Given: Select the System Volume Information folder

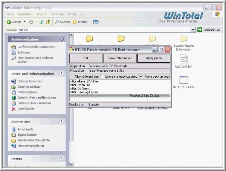Looking at the screenshot, I should pyautogui.click(x=184, y=43).
